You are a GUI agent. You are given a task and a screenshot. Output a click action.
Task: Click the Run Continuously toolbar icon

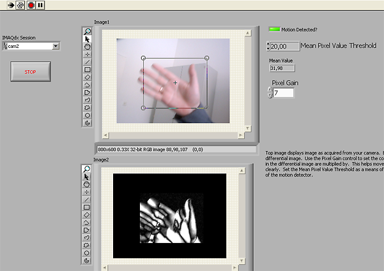tap(20, 5)
